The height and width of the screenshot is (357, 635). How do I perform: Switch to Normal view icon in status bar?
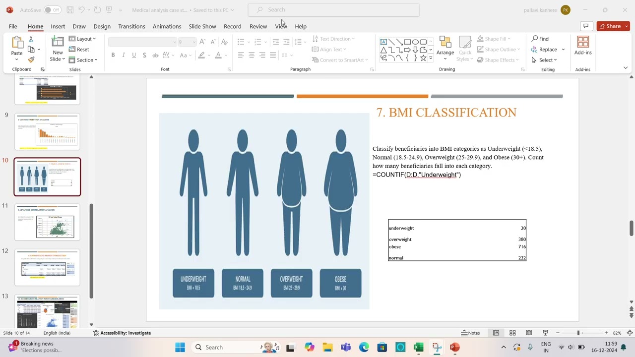click(496, 333)
